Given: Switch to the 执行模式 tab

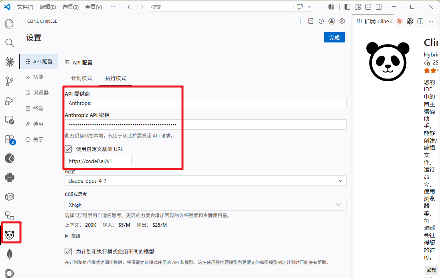Looking at the screenshot, I should pos(116,78).
